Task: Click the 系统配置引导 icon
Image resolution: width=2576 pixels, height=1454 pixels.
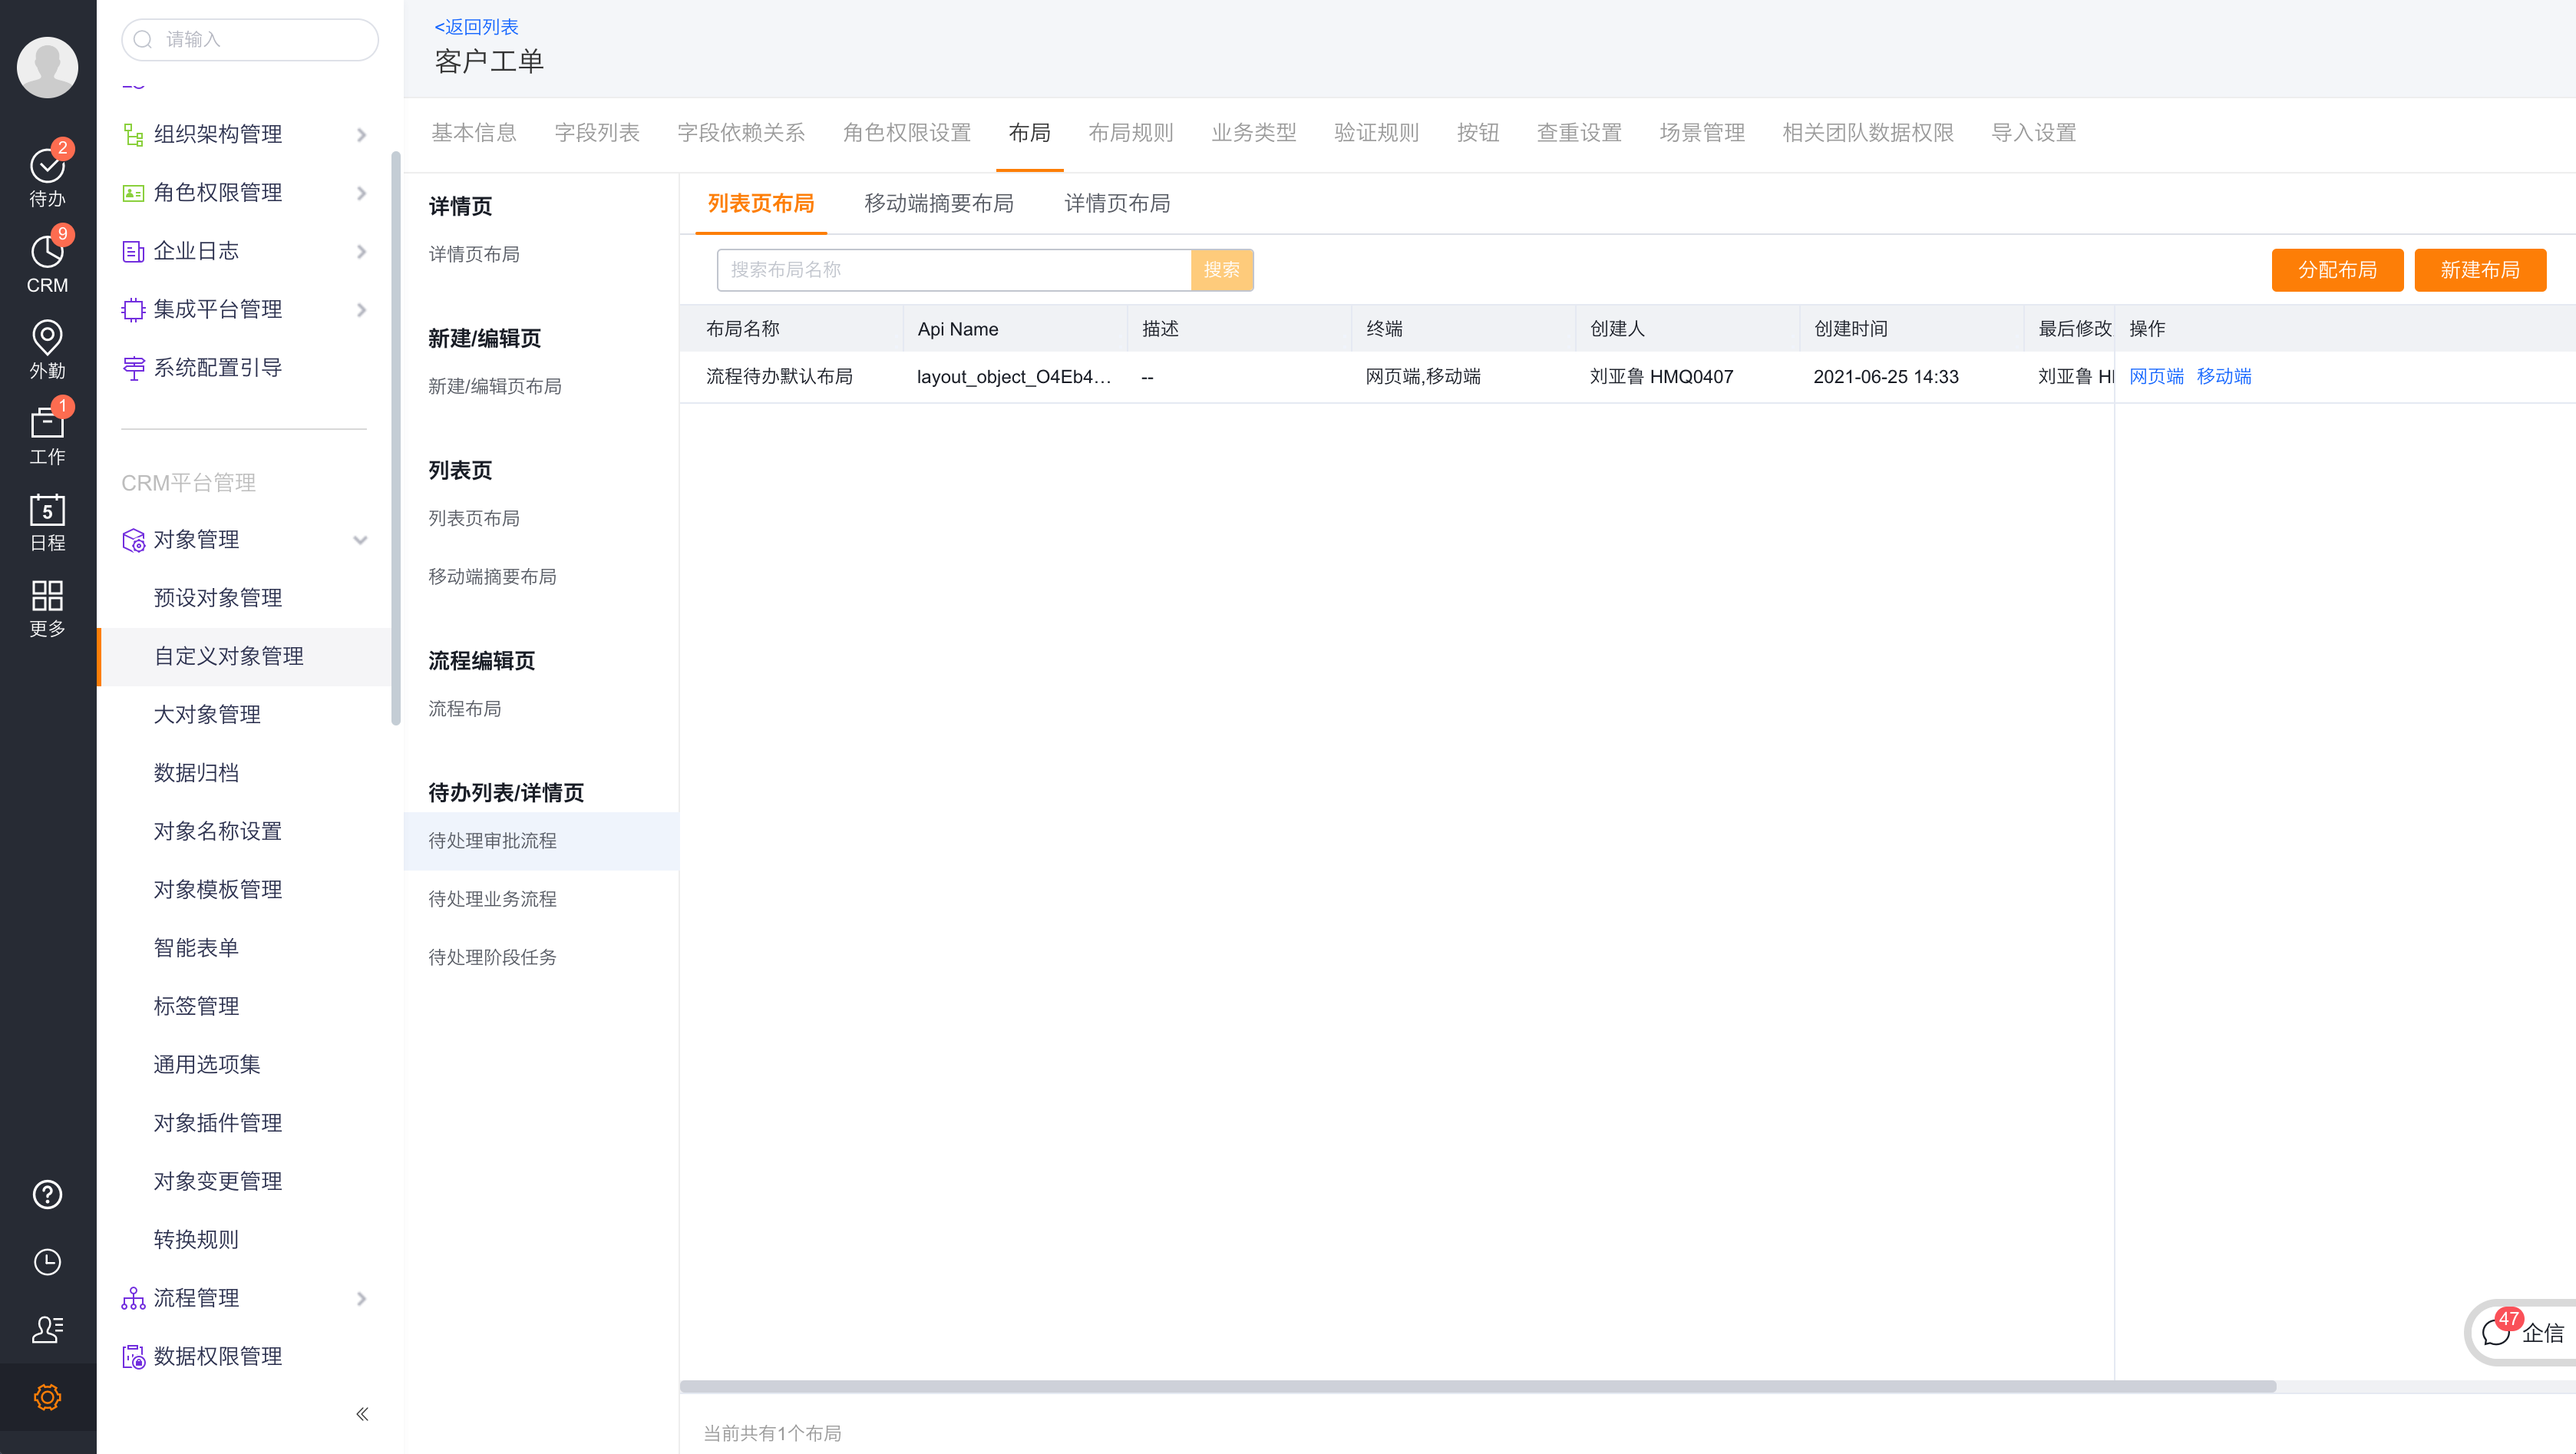Action: click(x=134, y=367)
